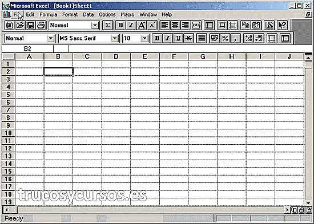Open the Macro menu
Viewport: 314px width, 224px height.
pos(127,15)
